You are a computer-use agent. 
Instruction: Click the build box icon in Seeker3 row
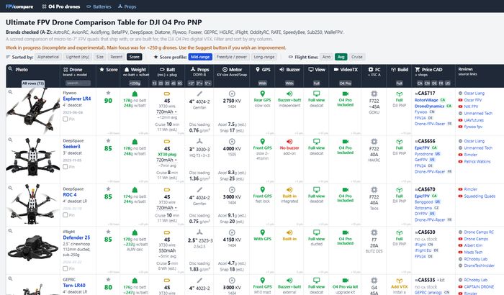399,142
